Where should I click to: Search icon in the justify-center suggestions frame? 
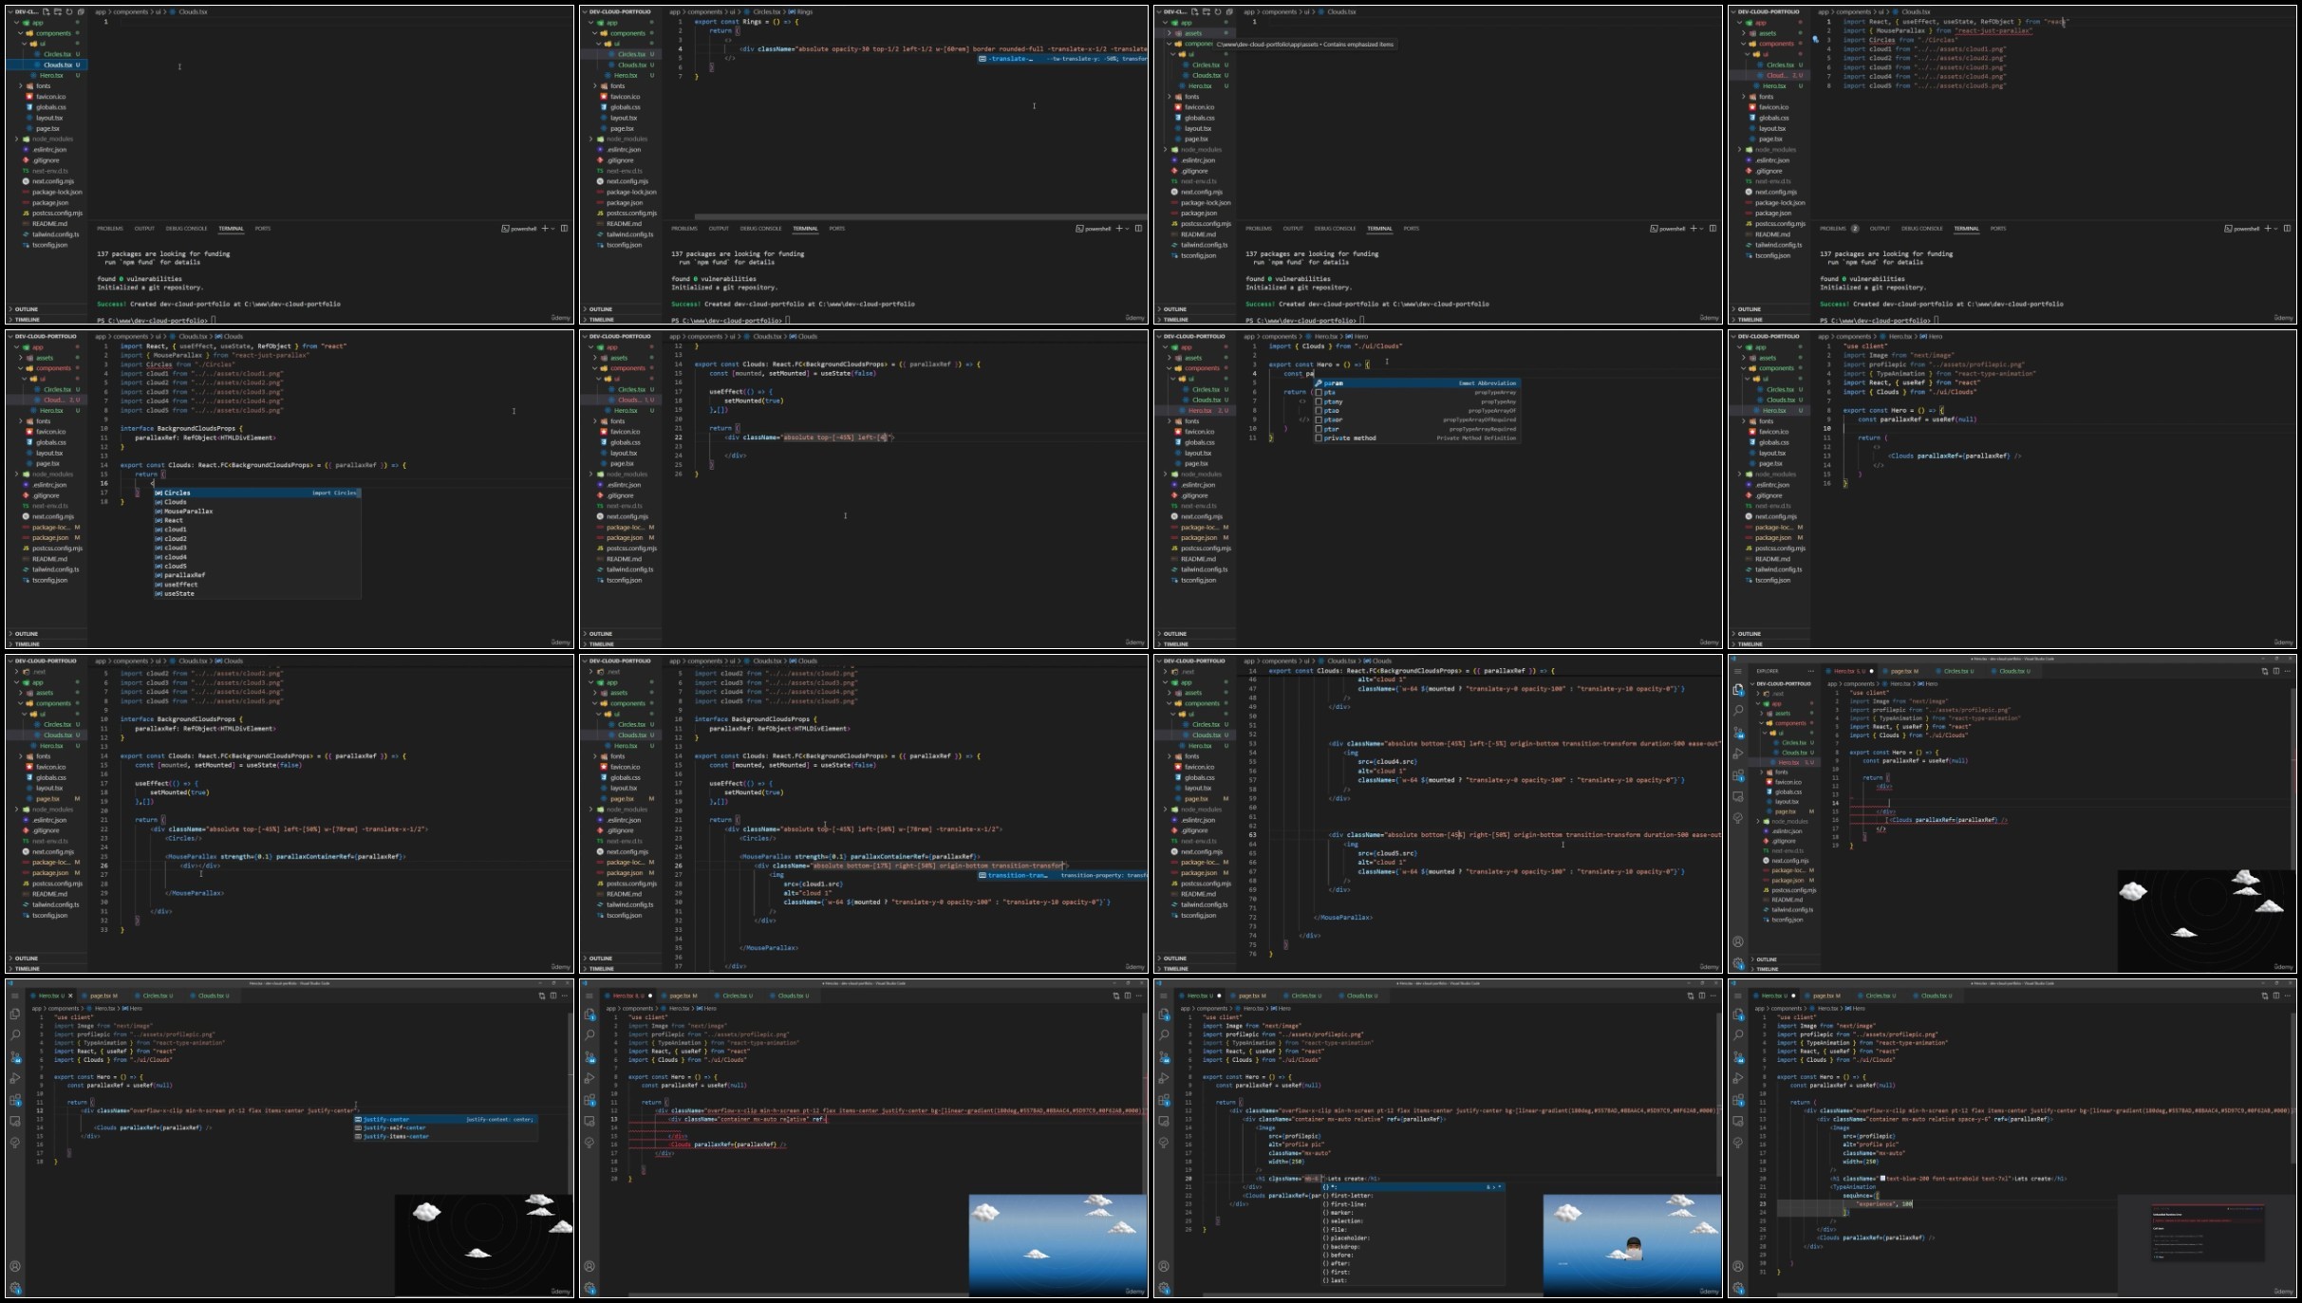point(15,1034)
